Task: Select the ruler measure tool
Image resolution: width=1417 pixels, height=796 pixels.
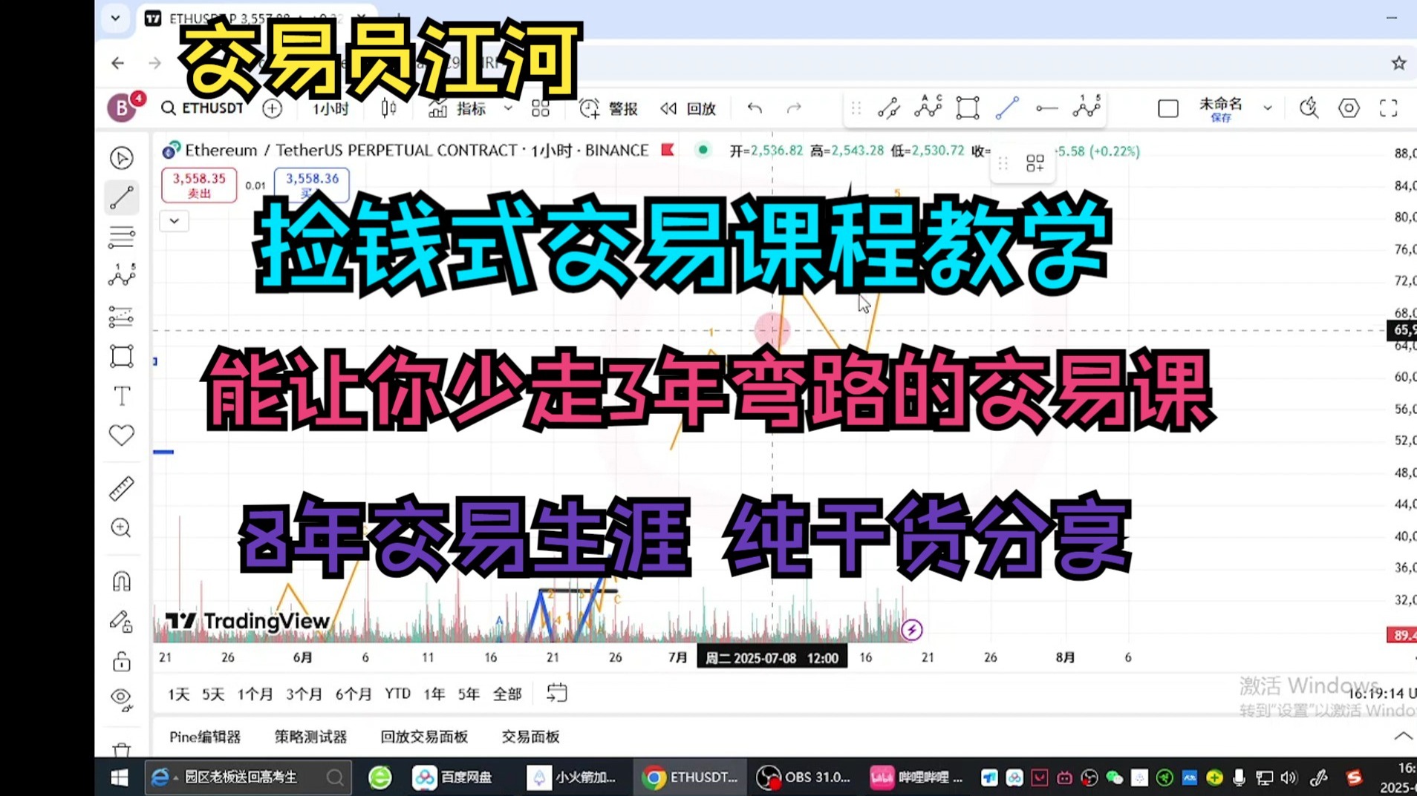Action: (x=122, y=488)
